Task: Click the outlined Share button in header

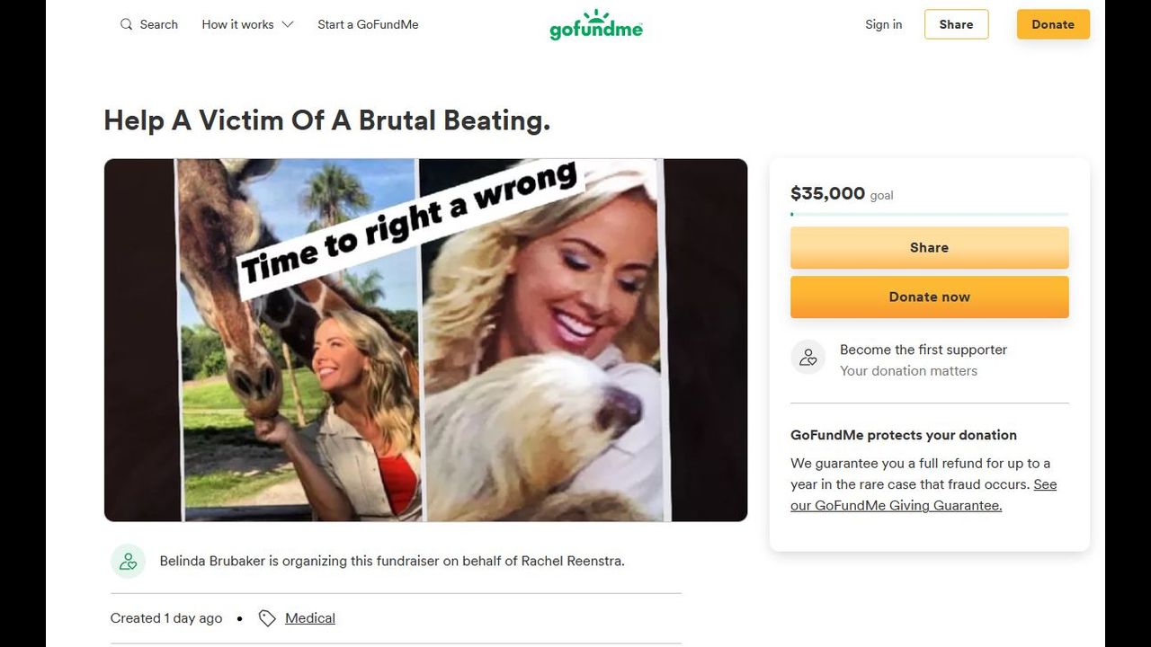Action: (956, 24)
